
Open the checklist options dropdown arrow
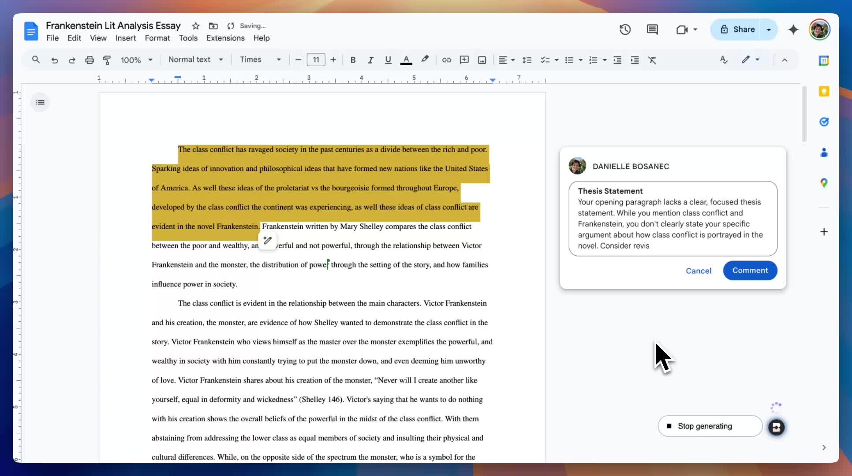pos(557,60)
